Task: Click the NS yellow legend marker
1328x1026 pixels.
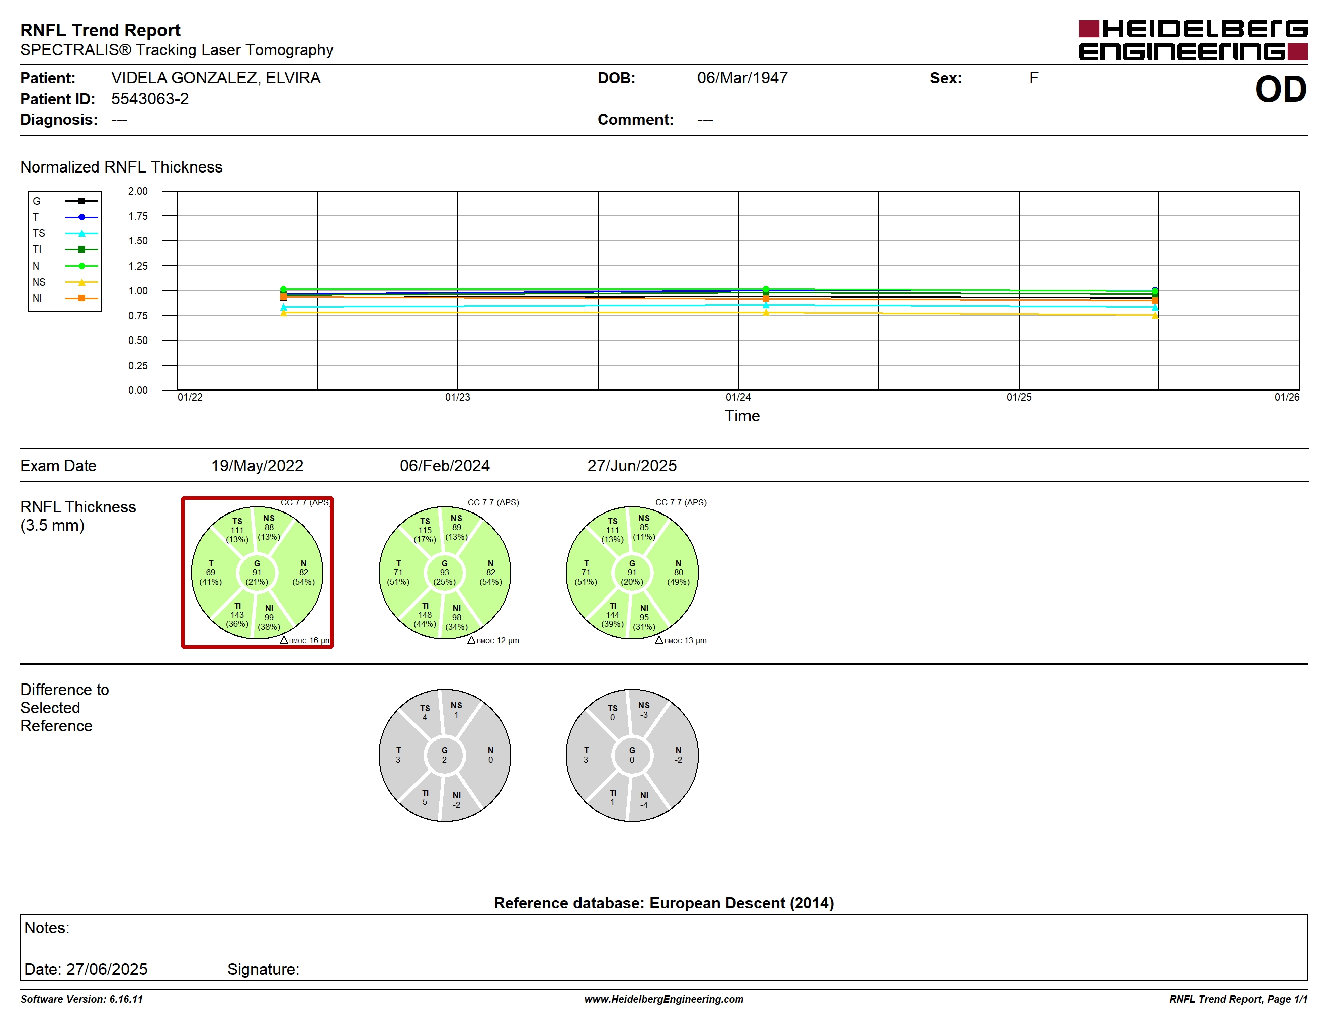Action: 81,282
